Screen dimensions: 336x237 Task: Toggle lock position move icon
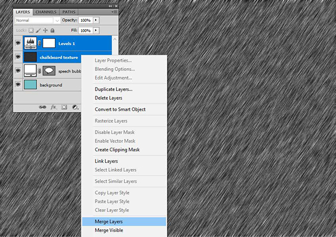tap(45, 30)
